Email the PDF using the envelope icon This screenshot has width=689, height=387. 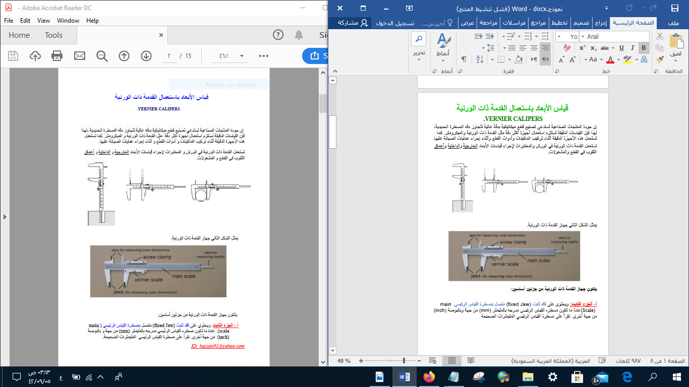pyautogui.click(x=80, y=56)
